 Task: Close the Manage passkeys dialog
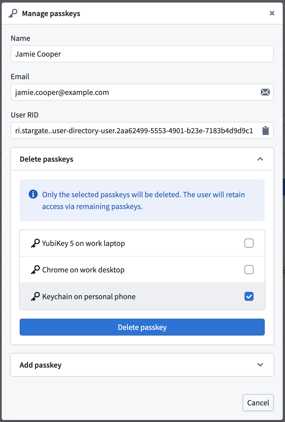click(272, 13)
